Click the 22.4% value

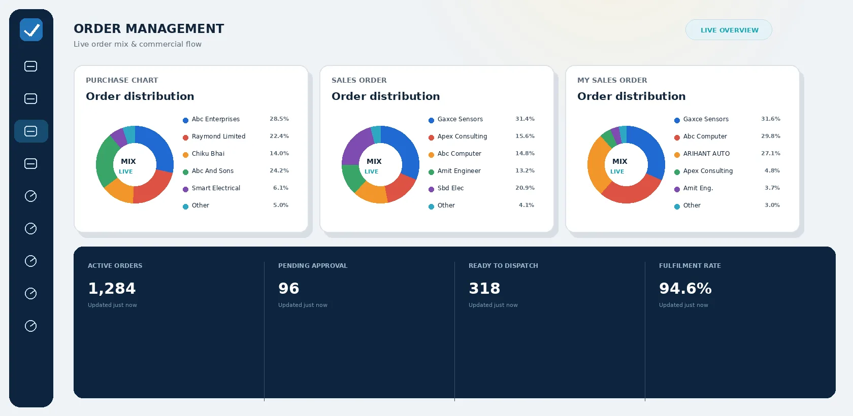tap(279, 136)
